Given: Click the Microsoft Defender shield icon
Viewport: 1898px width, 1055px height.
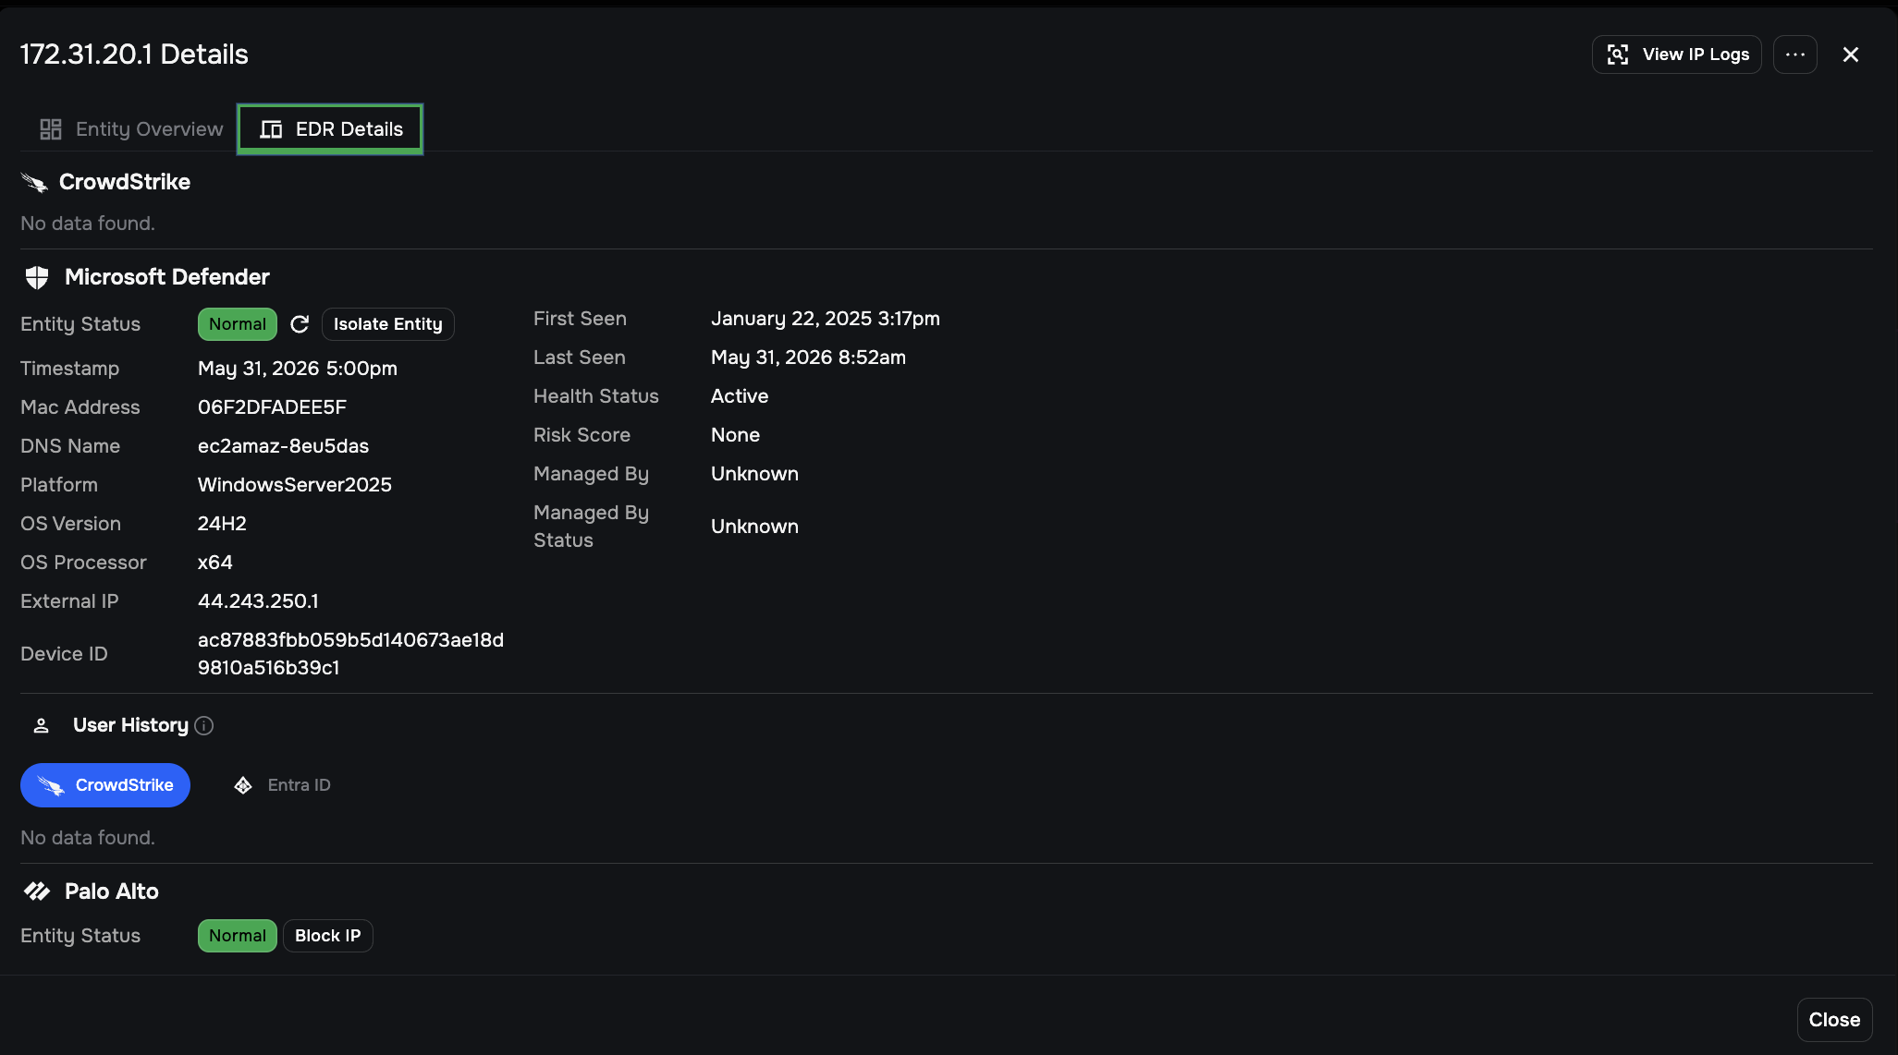Looking at the screenshot, I should (37, 277).
